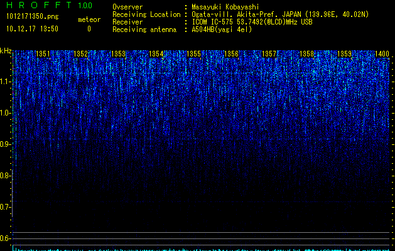Click the date stamp 10.12.17 13:50
Viewport: 395px width, 251px height.
coord(32,29)
